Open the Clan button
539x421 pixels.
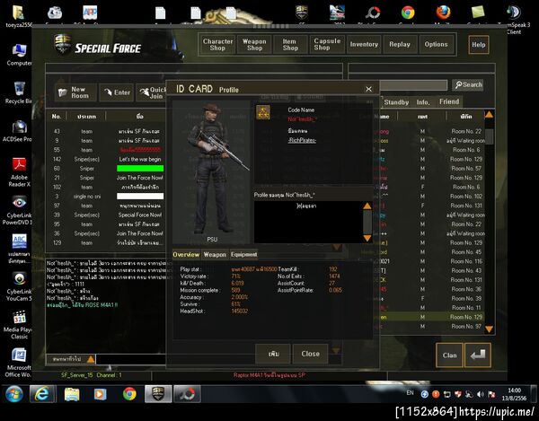pyautogui.click(x=450, y=355)
